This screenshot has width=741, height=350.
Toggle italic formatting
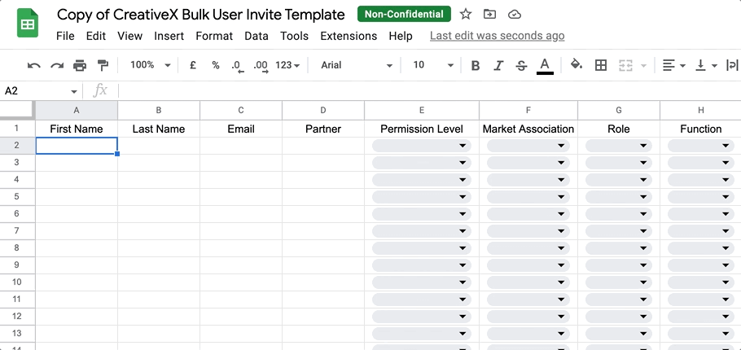[x=498, y=65]
